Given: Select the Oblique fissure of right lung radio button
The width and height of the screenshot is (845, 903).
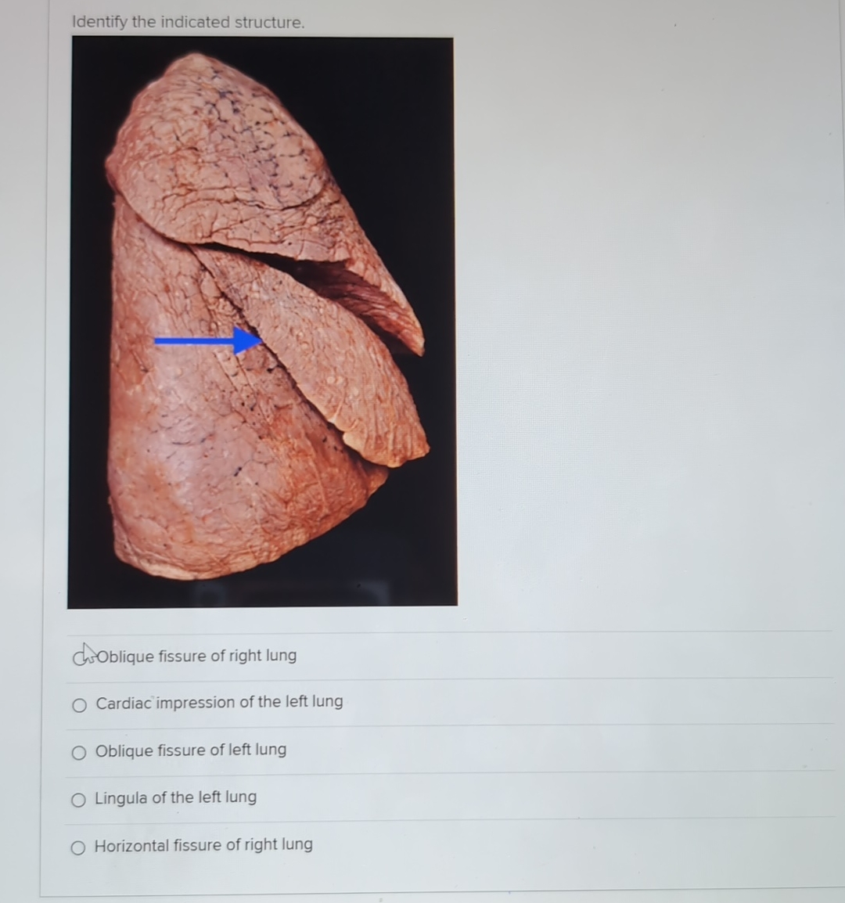Looking at the screenshot, I should [x=80, y=657].
